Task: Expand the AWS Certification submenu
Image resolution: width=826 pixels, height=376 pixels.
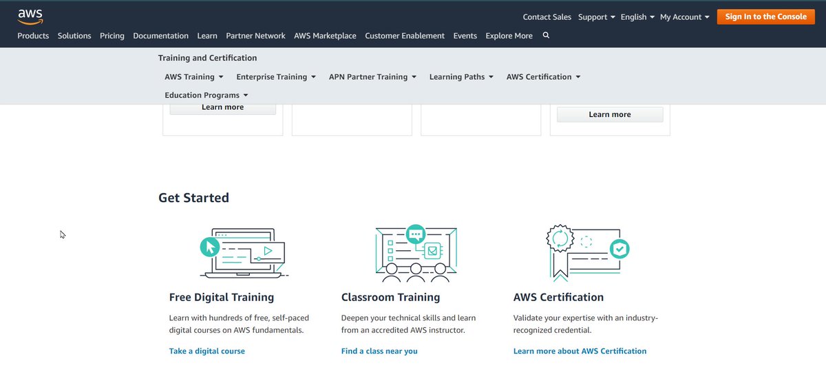Action: pos(544,77)
